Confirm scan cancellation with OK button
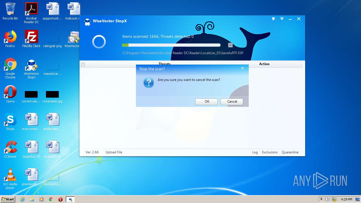This screenshot has height=203, width=361. click(206, 101)
